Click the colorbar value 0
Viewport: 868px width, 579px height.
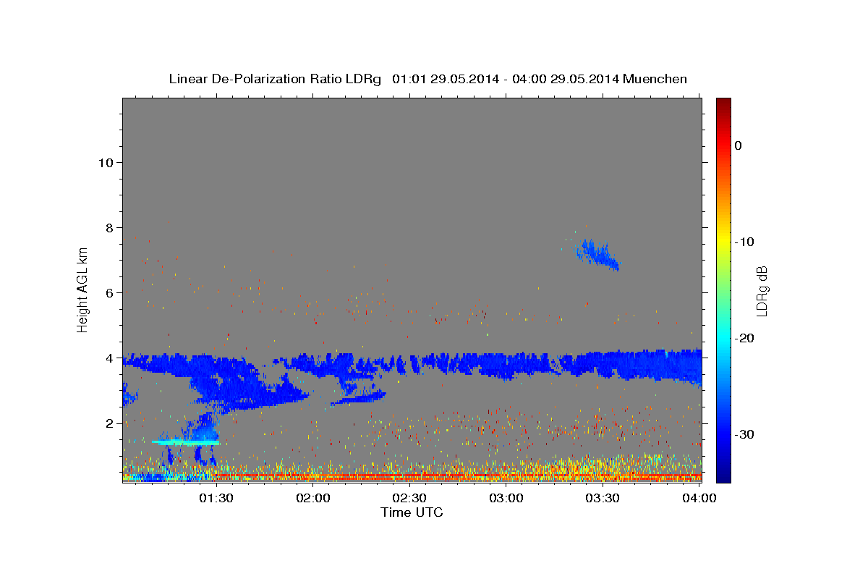pyautogui.click(x=739, y=145)
